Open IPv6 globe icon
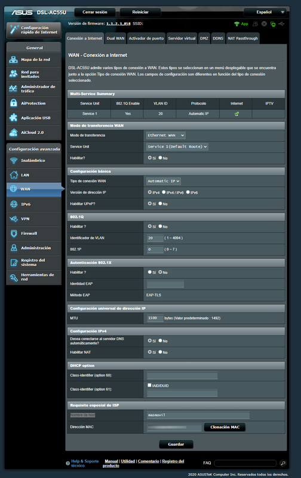 [x=14, y=204]
